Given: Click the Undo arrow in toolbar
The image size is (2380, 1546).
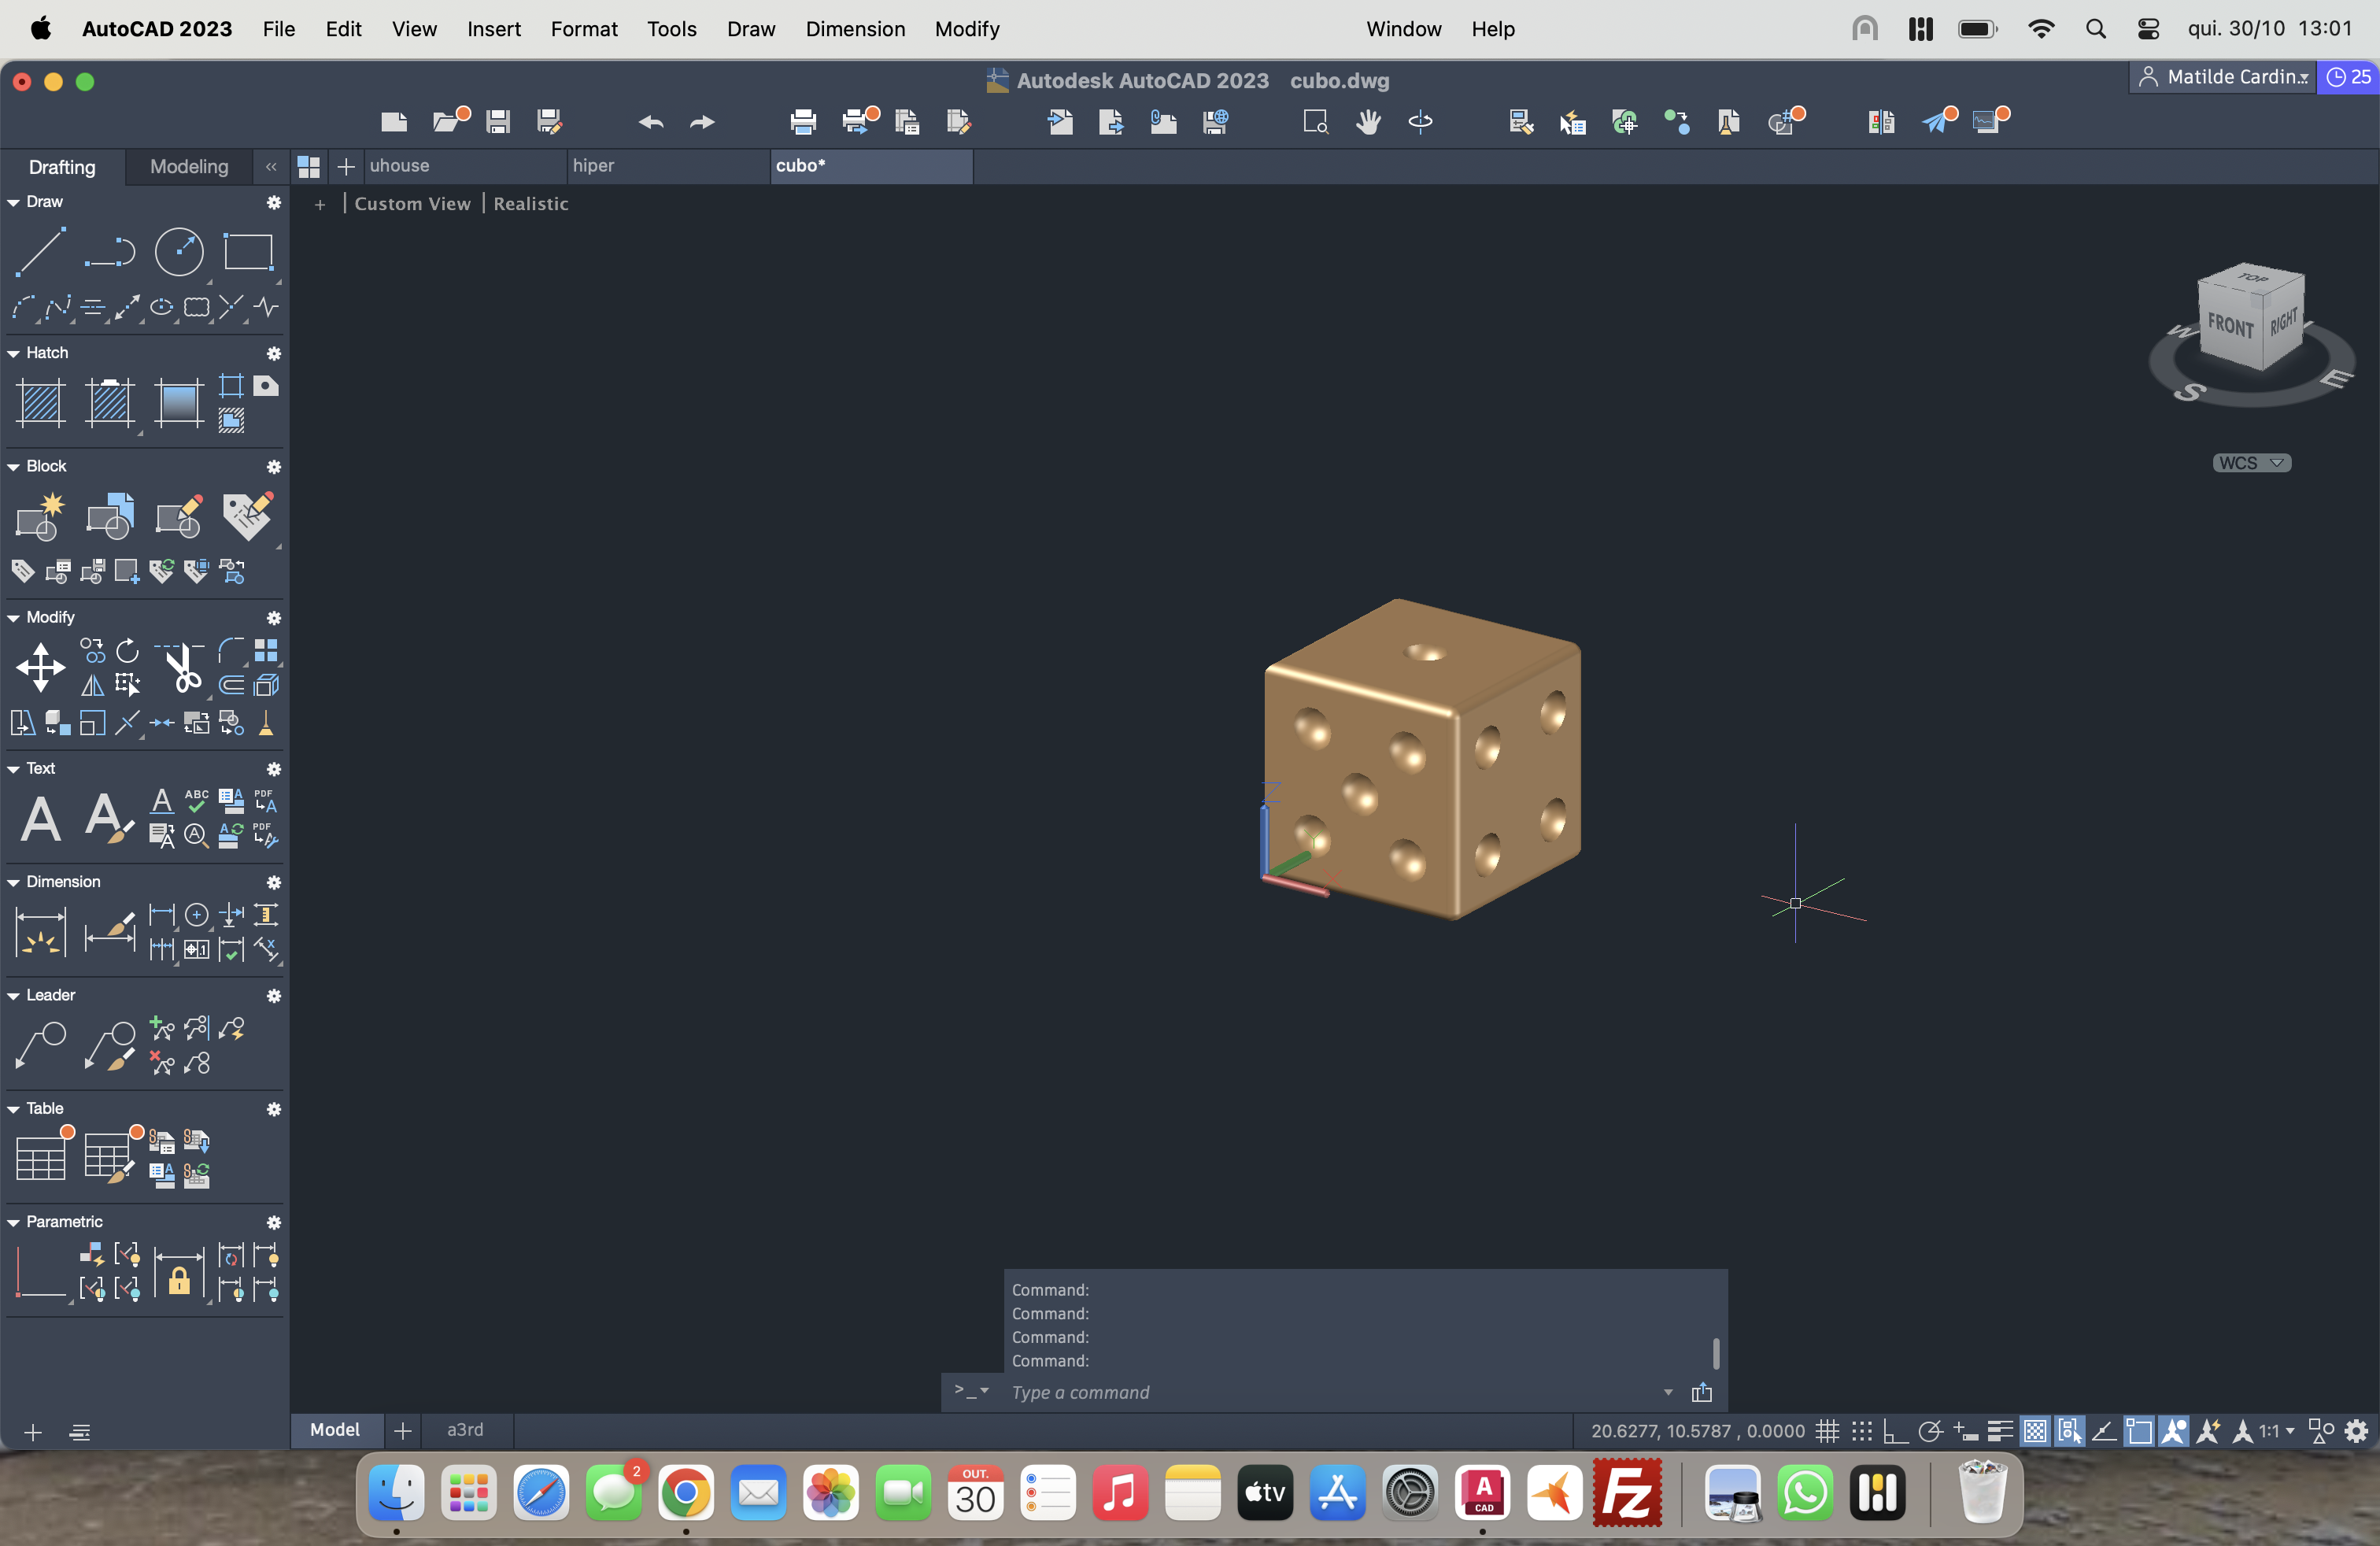Looking at the screenshot, I should click(651, 122).
